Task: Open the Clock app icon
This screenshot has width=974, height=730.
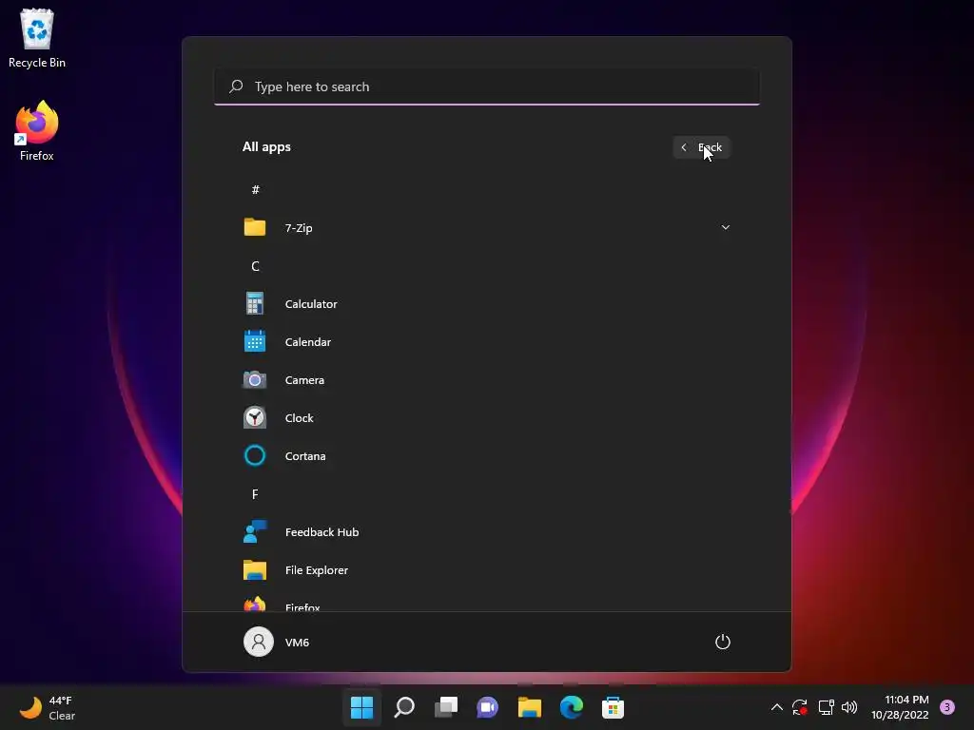Action: pyautogui.click(x=255, y=418)
